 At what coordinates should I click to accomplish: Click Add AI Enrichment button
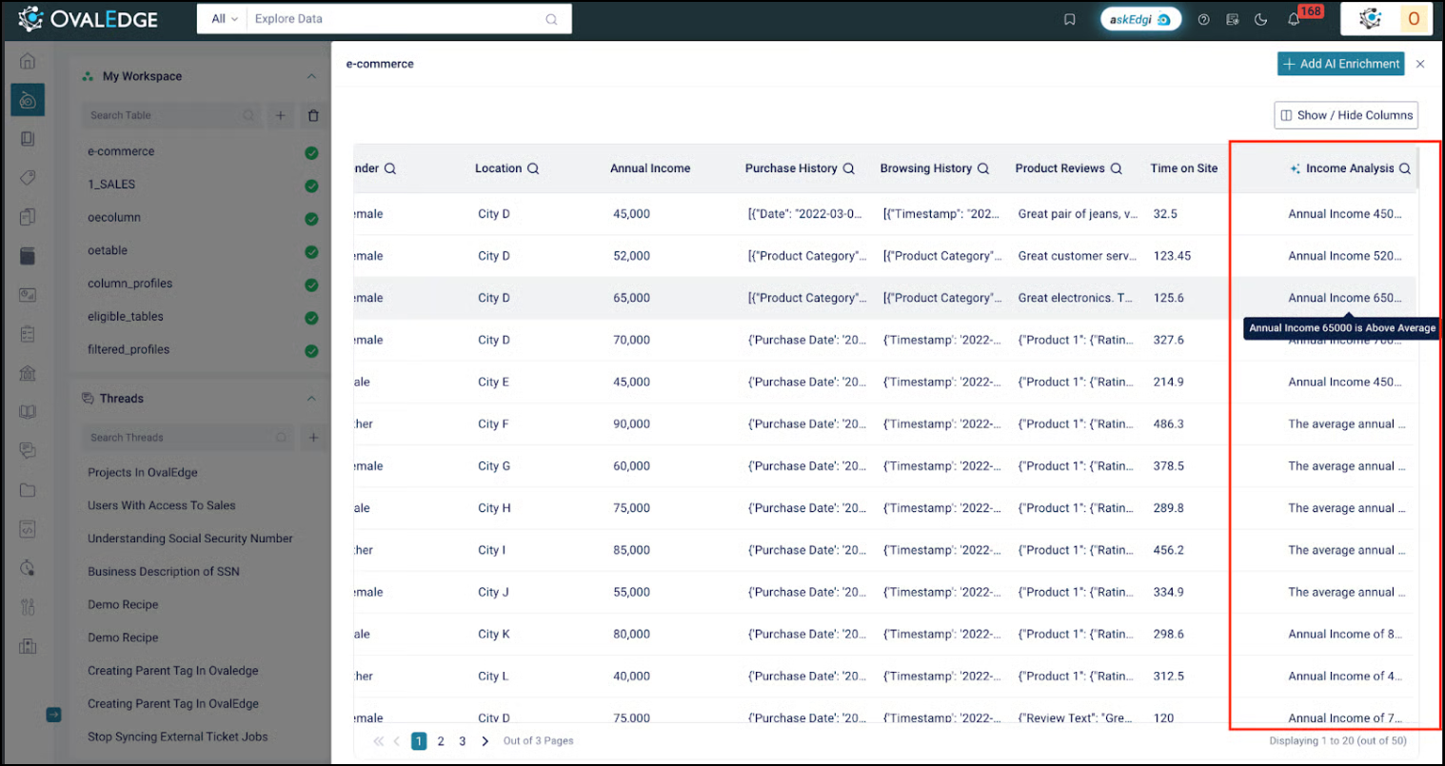click(1340, 64)
